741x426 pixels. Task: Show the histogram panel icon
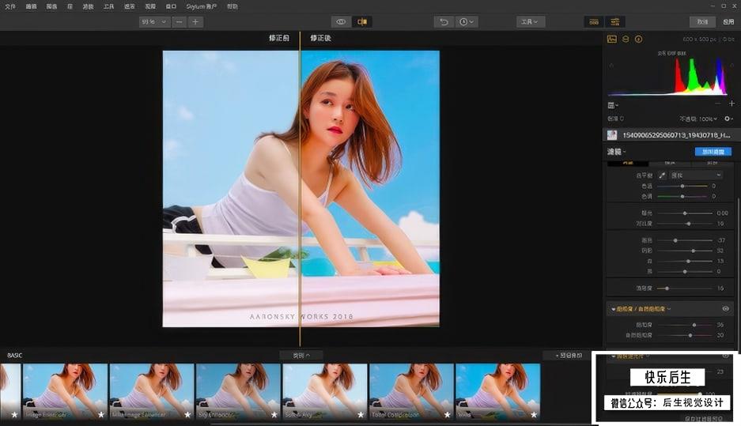(612, 40)
